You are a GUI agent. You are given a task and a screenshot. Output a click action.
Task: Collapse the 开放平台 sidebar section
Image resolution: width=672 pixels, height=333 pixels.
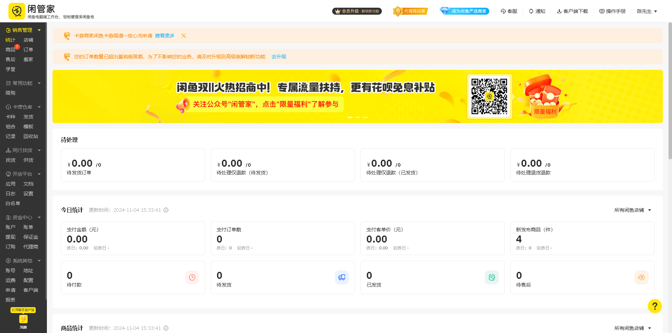(x=39, y=174)
